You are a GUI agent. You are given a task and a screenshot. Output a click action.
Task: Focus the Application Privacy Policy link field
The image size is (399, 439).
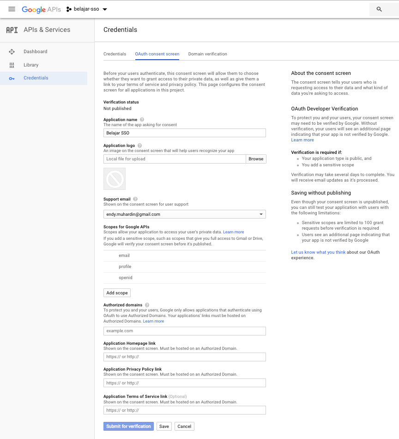click(185, 383)
